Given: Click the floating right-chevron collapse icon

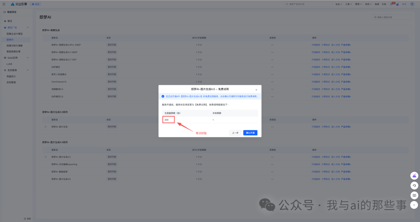Looking at the screenshot, I should pyautogui.click(x=414, y=205).
